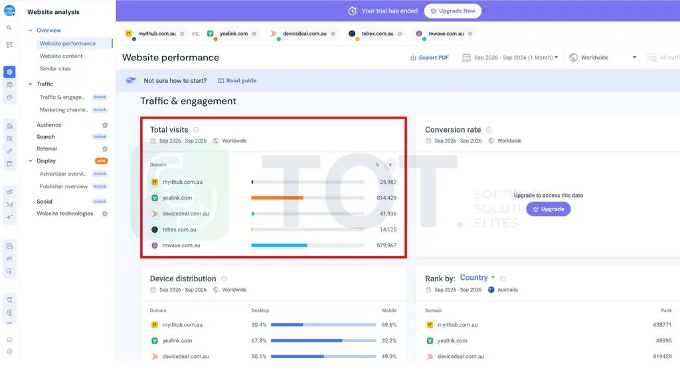The height and width of the screenshot is (382, 680).
Task: Open Advertiser overview sidebar item
Action: [x=63, y=174]
